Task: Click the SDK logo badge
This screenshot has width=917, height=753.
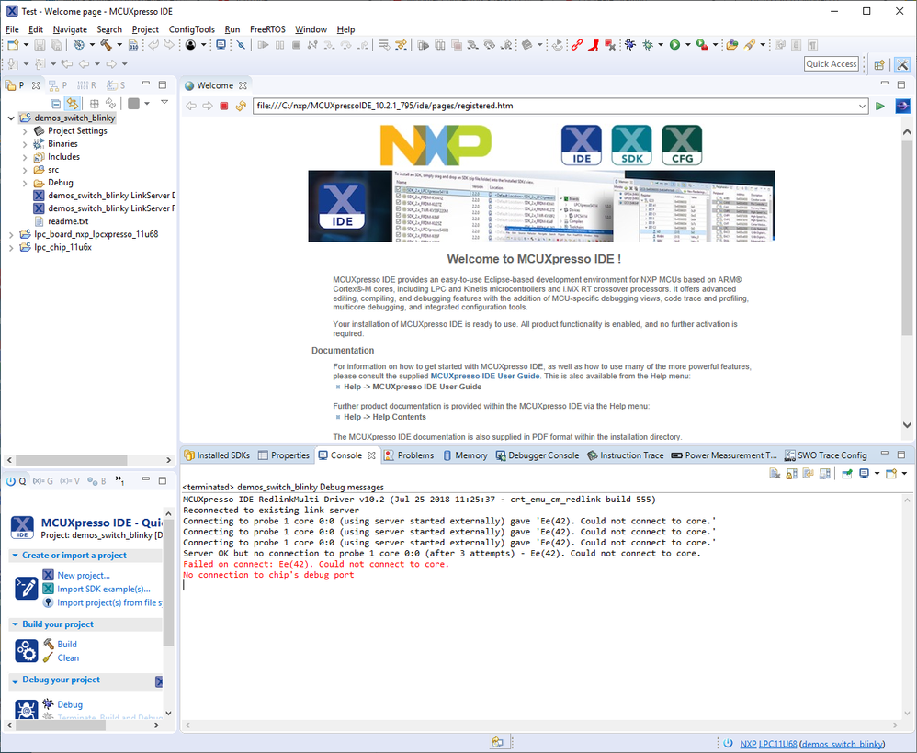Action: coord(631,145)
